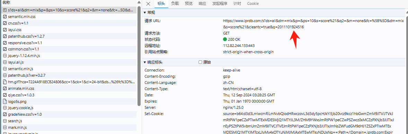This screenshot has height=134, width=408.
Task: Enable the 原始 checkbox
Action: 200,62
